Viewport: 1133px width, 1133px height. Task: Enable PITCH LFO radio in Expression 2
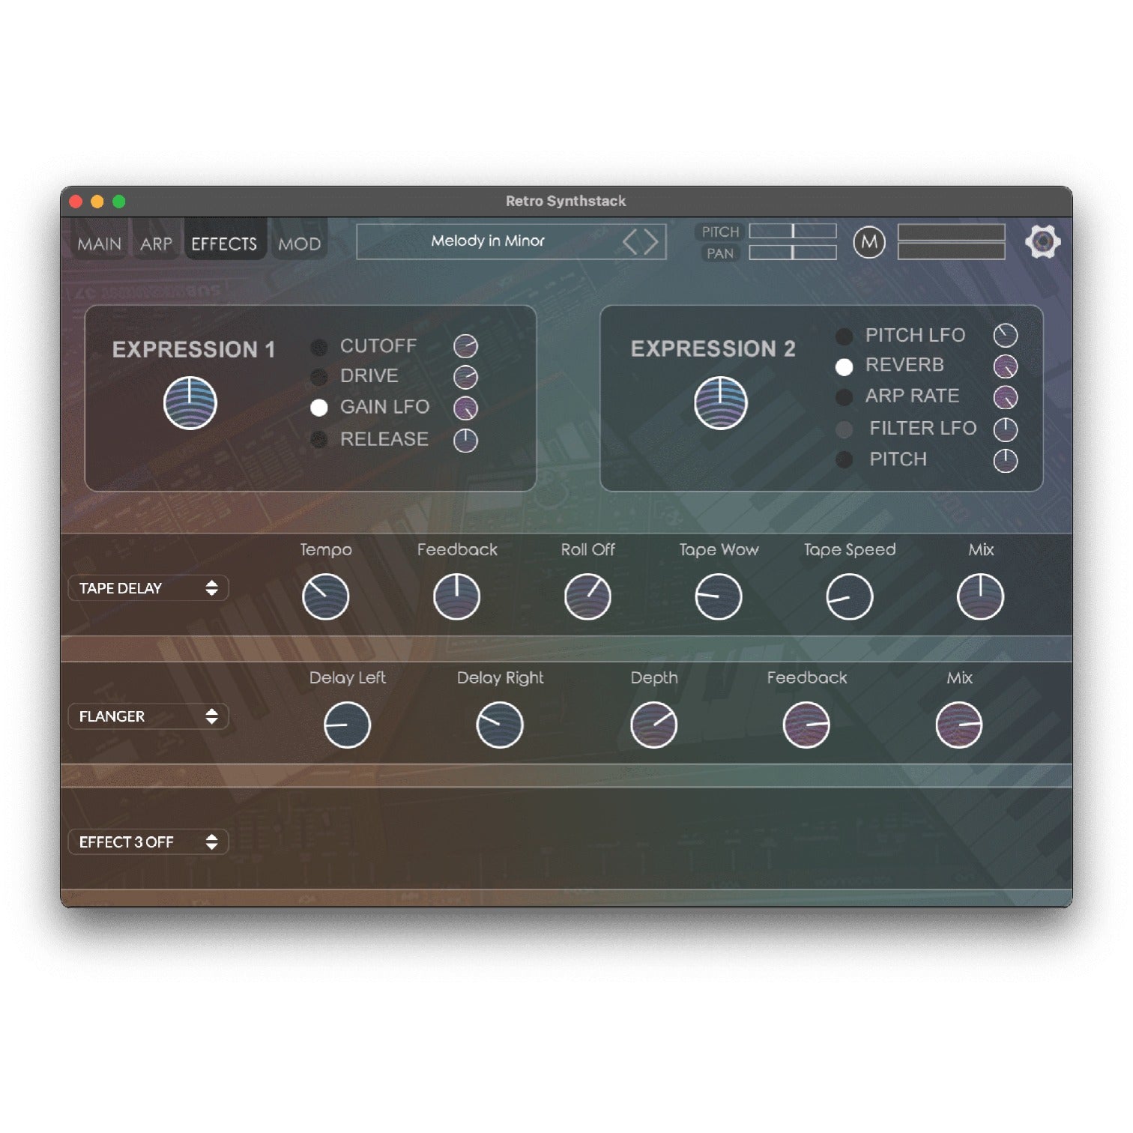[844, 336]
